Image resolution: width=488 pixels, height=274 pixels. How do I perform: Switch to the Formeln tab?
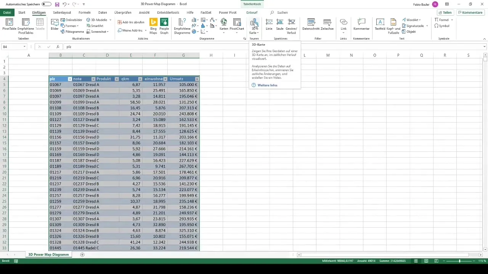tap(84, 13)
